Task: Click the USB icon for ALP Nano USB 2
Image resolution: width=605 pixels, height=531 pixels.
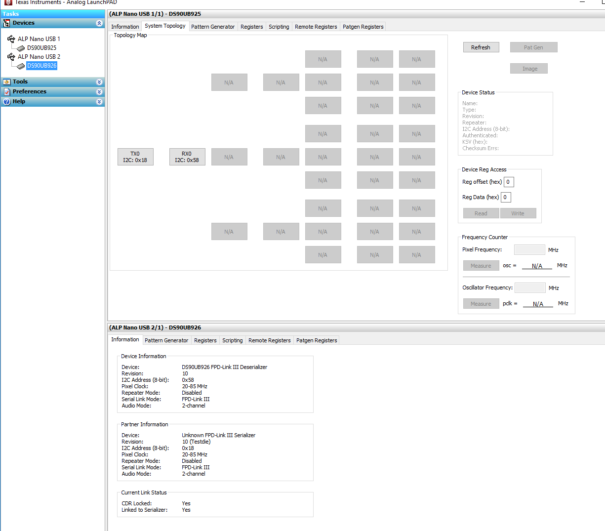Action: click(11, 56)
